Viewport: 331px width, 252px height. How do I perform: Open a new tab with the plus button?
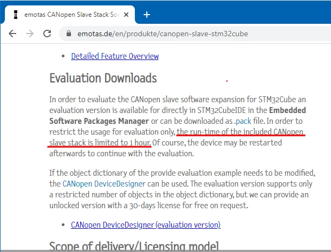point(146,15)
